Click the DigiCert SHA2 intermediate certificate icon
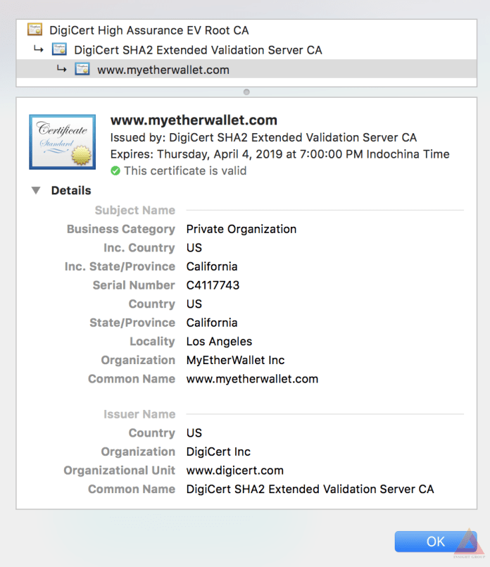Screen dimensions: 490x567 (x=60, y=50)
